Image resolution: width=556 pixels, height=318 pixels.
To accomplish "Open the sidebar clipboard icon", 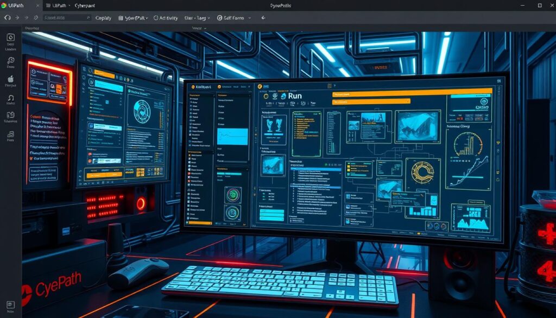I will point(11,115).
